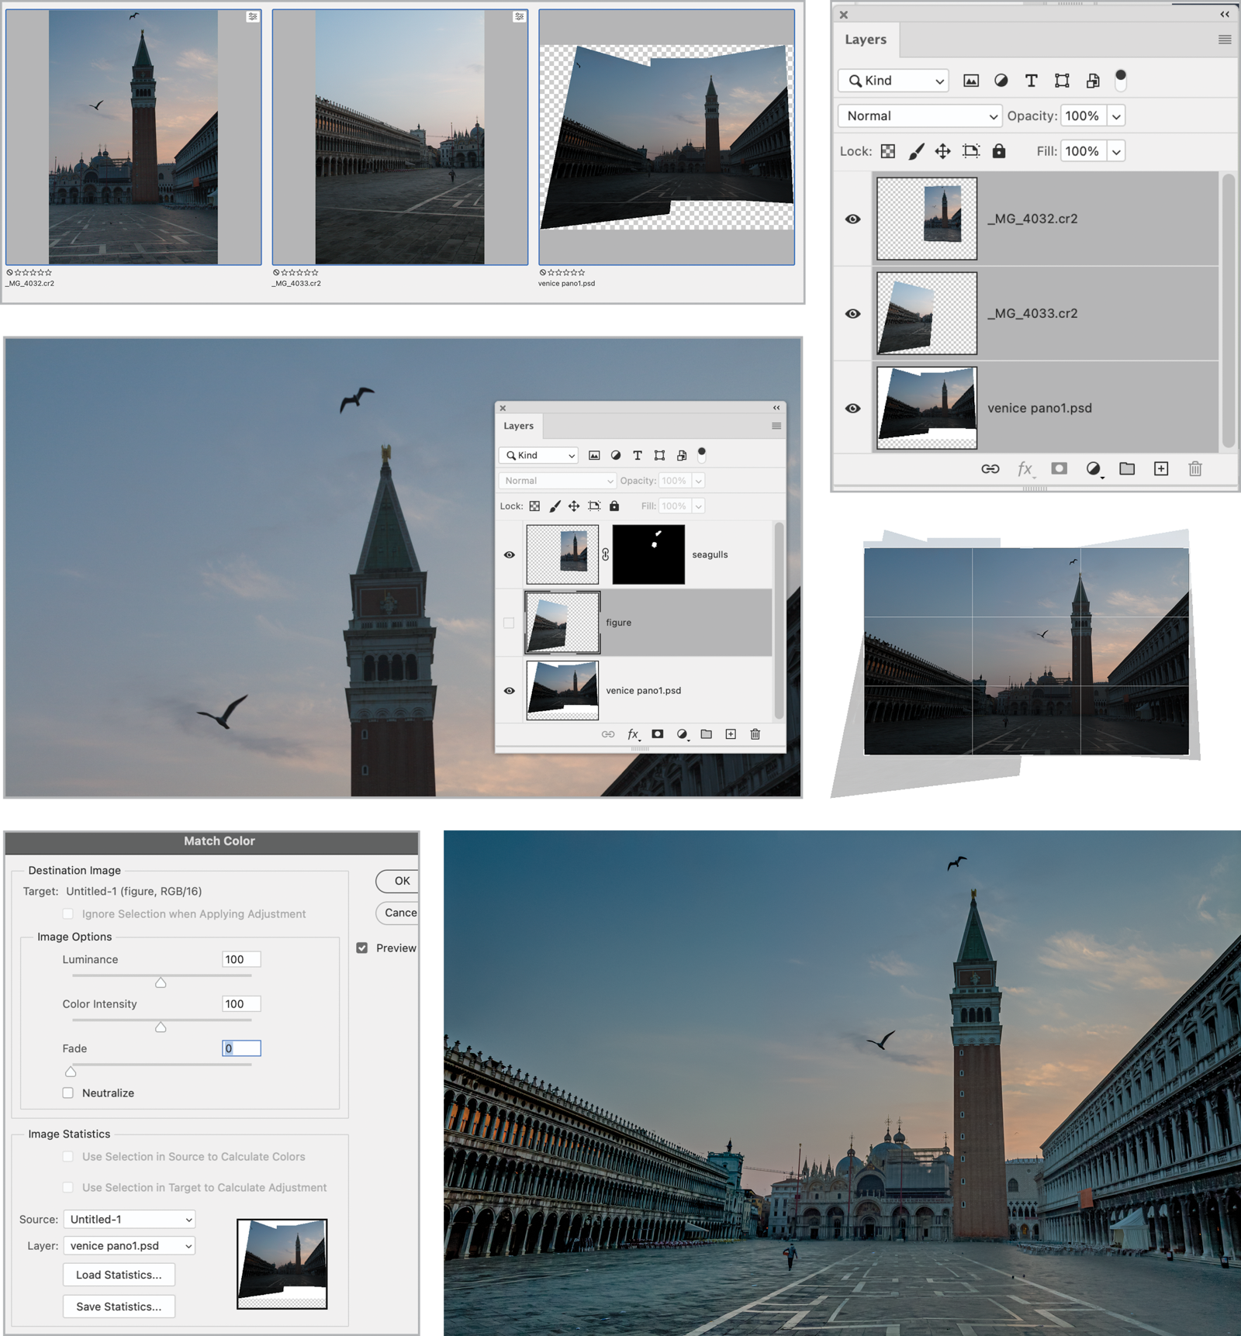Open the Layer dropdown showing venice pano1.psd

pyautogui.click(x=130, y=1245)
